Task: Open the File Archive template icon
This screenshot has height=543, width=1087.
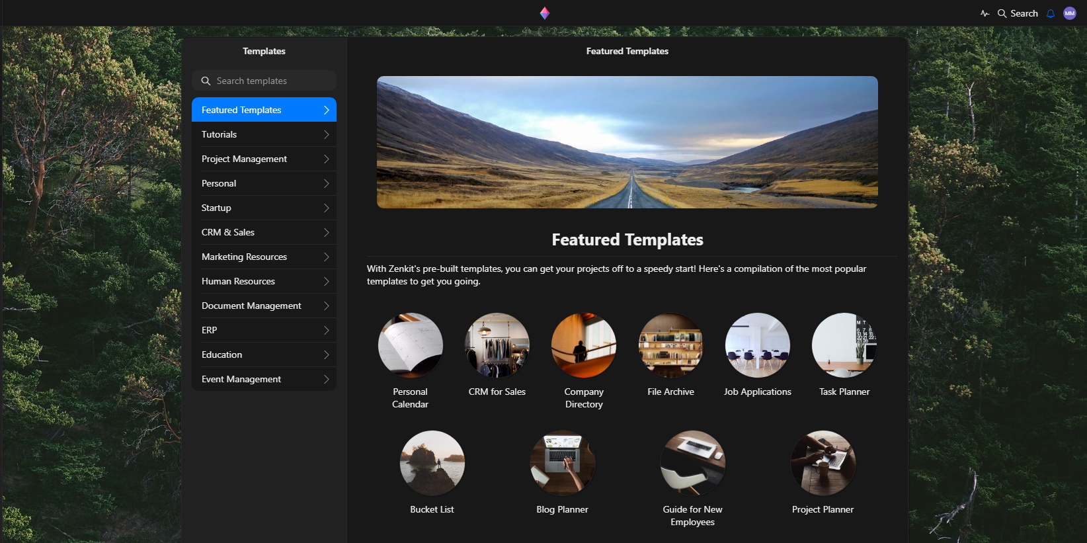Action: coord(670,345)
